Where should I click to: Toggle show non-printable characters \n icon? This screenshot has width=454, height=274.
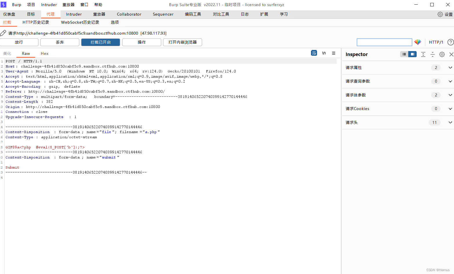[324, 53]
